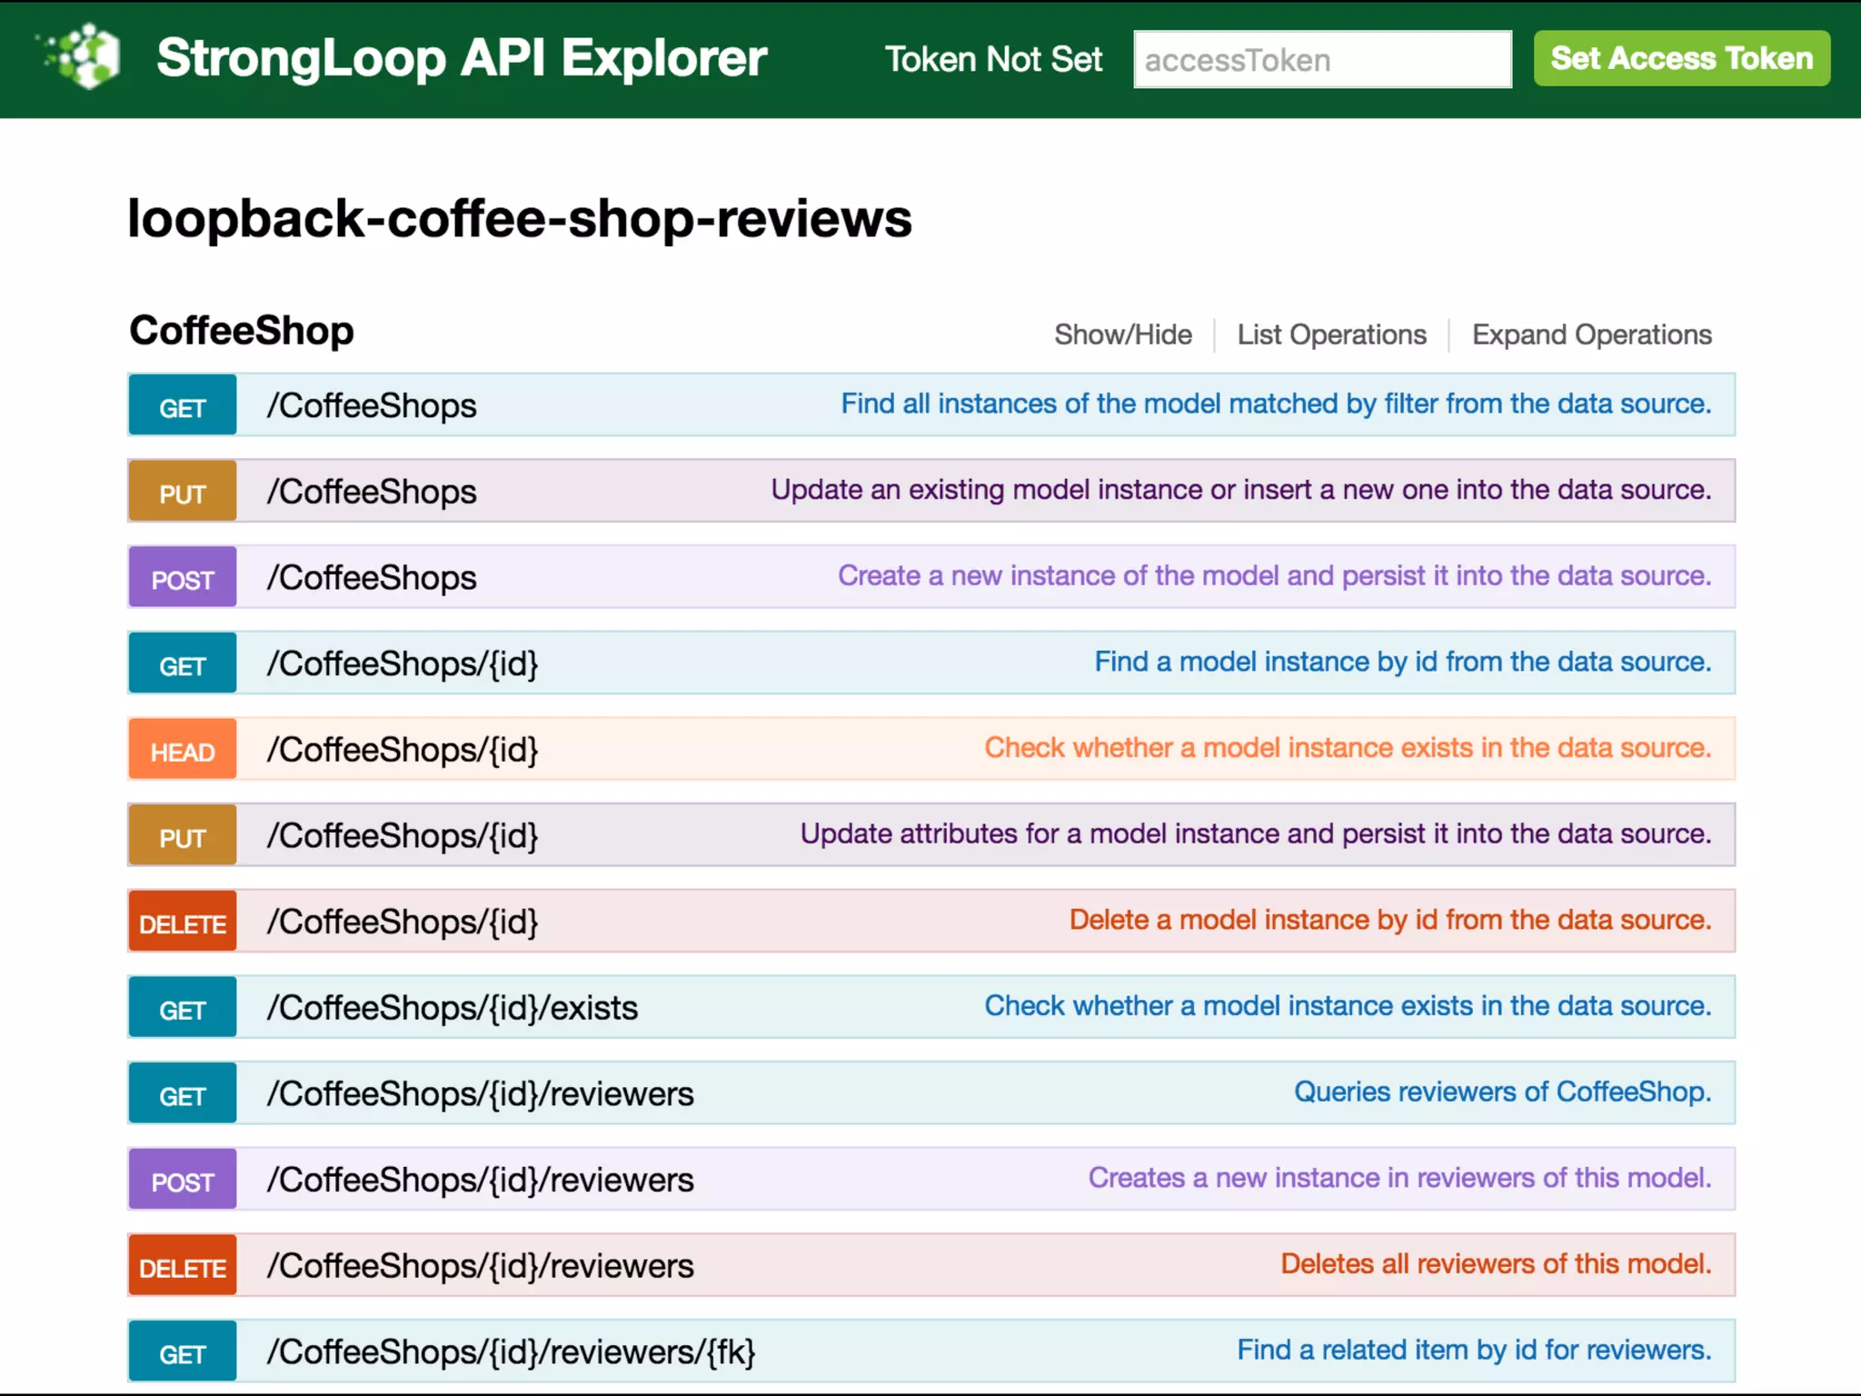The image size is (1861, 1396).
Task: Expand PUT /CoffeeShops/{id} operation path
Action: coord(402,836)
